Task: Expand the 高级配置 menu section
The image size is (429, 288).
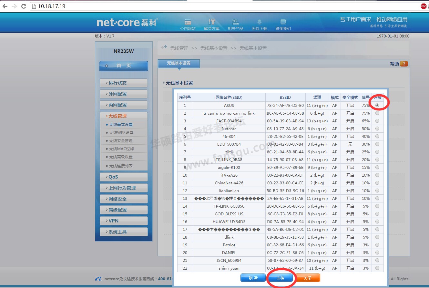Action: (124, 210)
